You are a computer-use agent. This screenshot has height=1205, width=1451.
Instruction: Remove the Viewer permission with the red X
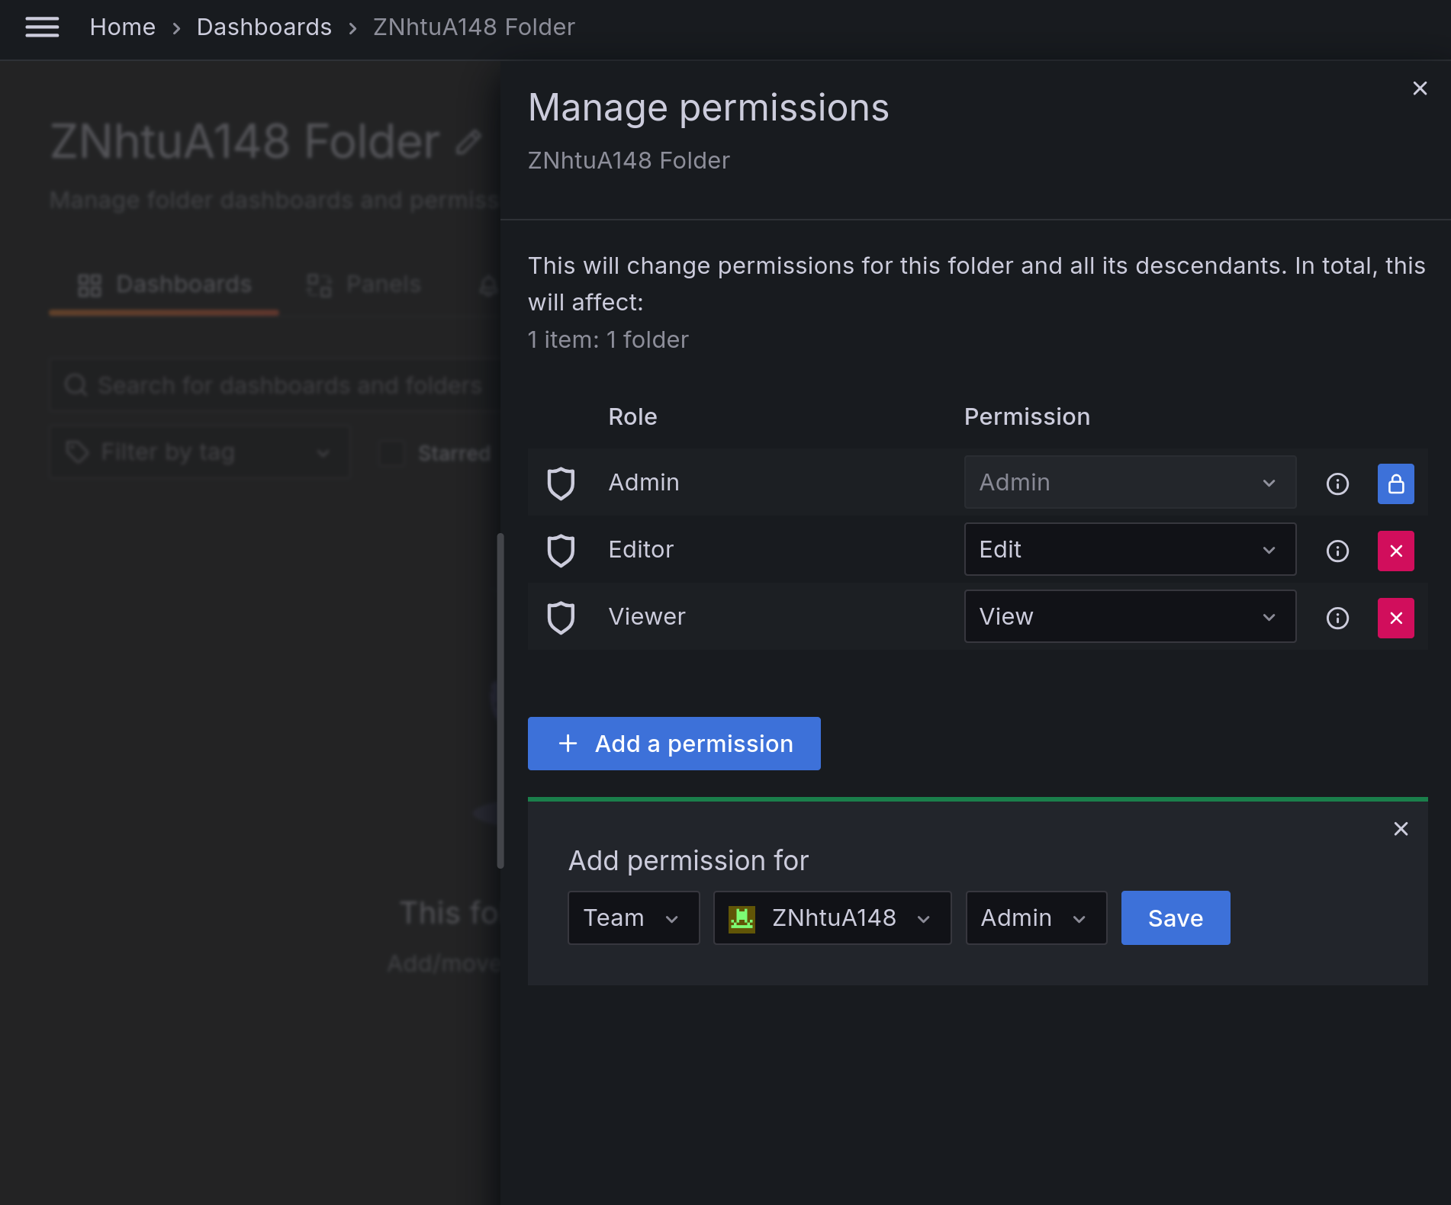[1395, 617]
